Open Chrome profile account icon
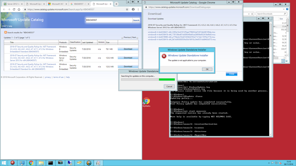296x166 pixels. [133, 9]
